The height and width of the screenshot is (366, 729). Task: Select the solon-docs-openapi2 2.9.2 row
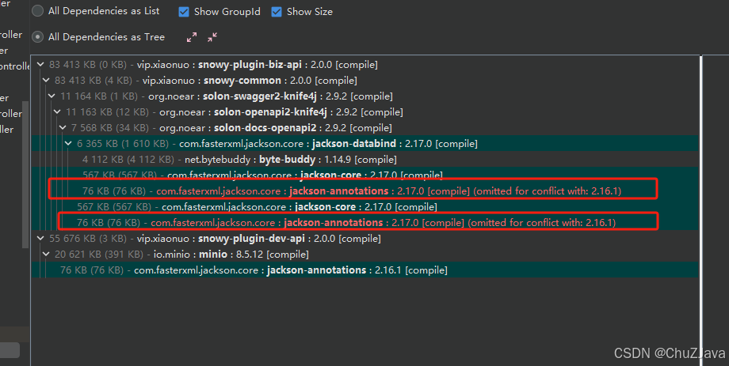(x=365, y=127)
